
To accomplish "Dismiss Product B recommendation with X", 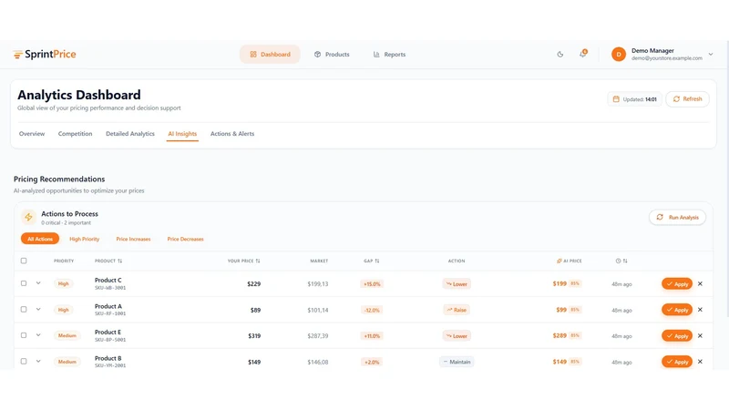I will click(x=700, y=361).
